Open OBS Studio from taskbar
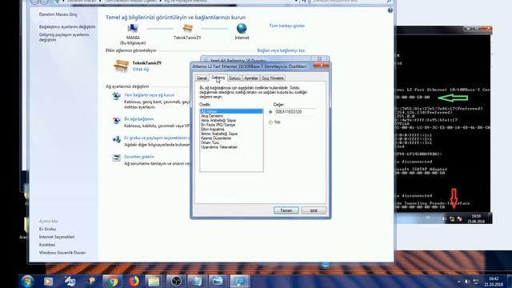 tap(176, 281)
